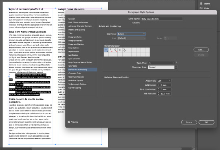The width and height of the screenshot is (220, 150).
Task: Click the Level value field
Action: coord(172,38)
